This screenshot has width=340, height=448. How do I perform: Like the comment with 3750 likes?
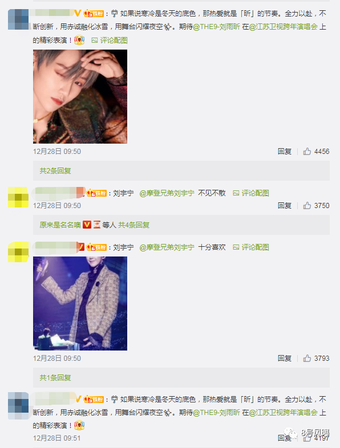tap(307, 205)
